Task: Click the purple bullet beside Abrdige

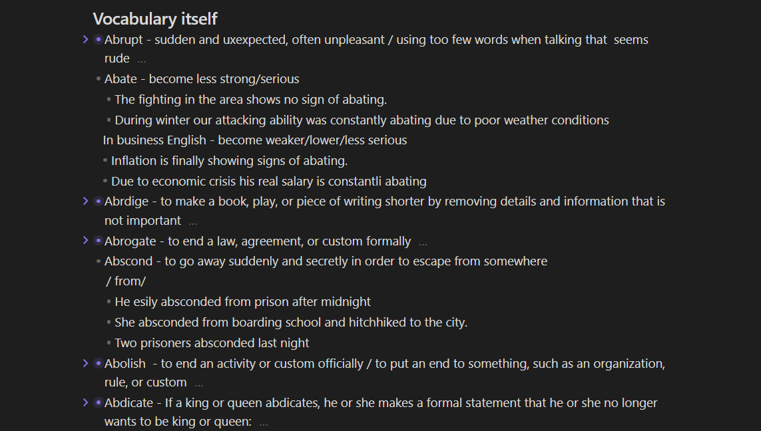Action: [x=98, y=201]
